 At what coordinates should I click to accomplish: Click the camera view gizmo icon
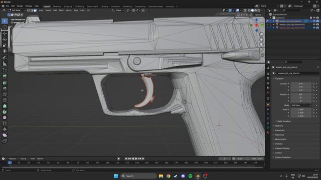261,44
